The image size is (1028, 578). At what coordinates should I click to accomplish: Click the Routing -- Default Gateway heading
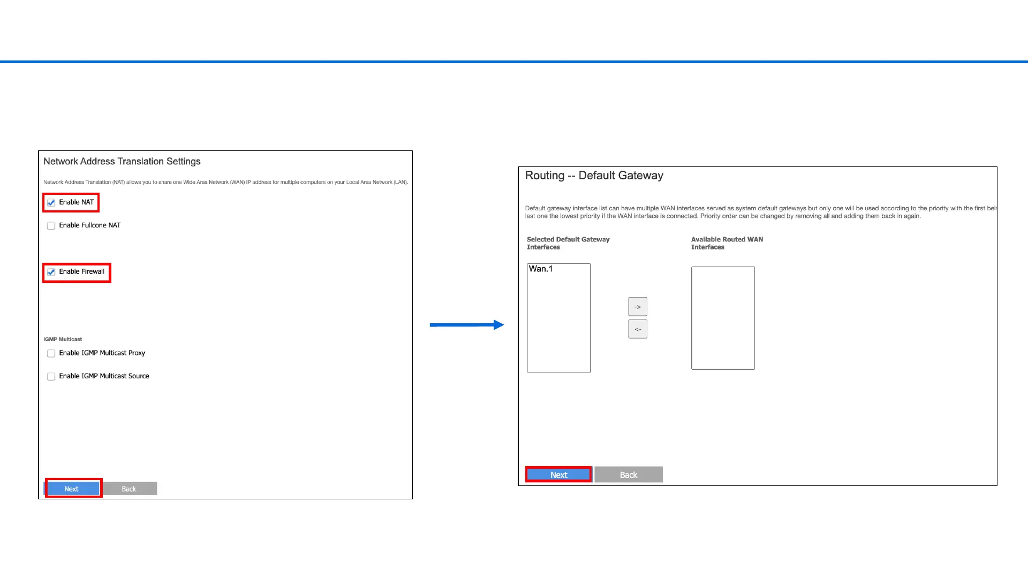click(x=594, y=176)
